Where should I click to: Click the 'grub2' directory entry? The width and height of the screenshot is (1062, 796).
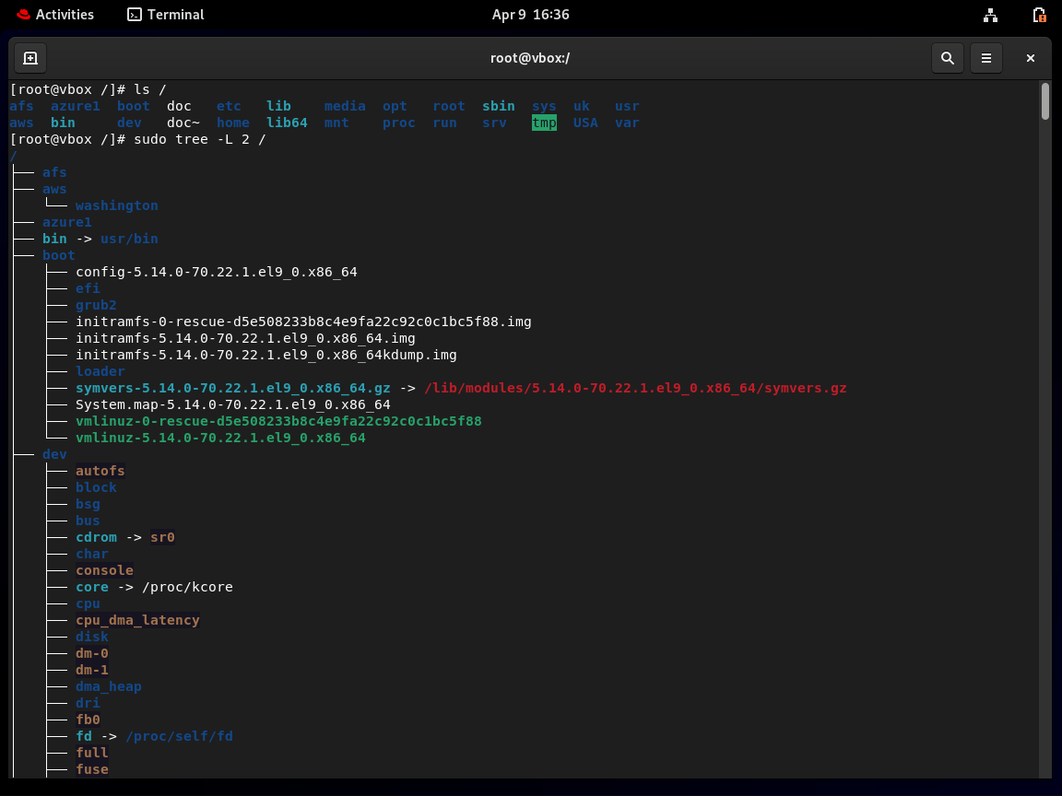coord(96,305)
